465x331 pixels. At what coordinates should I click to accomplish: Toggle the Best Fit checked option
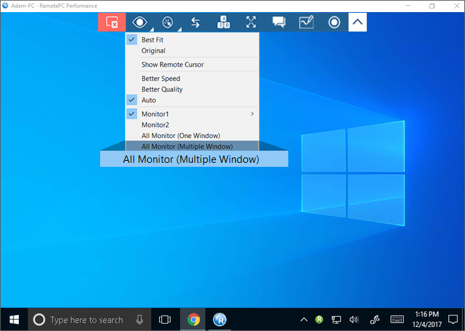pos(153,40)
